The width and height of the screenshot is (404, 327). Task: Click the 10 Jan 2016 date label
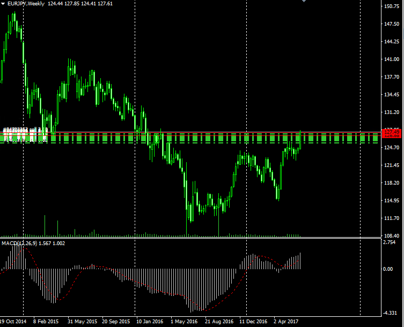point(150,321)
